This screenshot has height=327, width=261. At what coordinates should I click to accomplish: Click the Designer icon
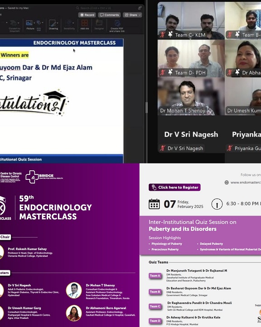[99, 23]
